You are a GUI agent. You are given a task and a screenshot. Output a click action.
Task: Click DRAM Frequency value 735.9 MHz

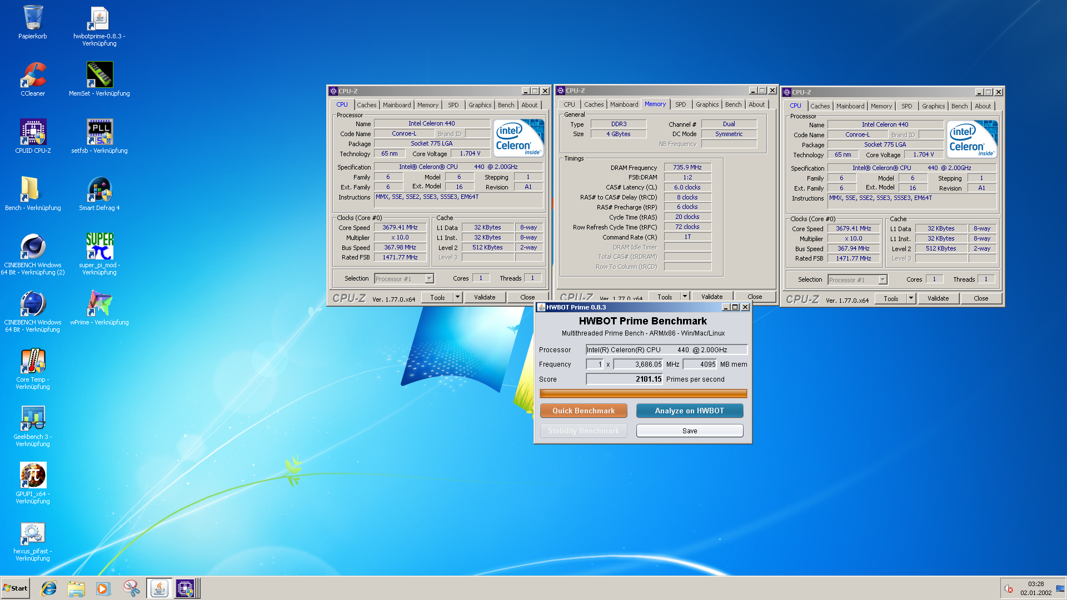tap(687, 167)
